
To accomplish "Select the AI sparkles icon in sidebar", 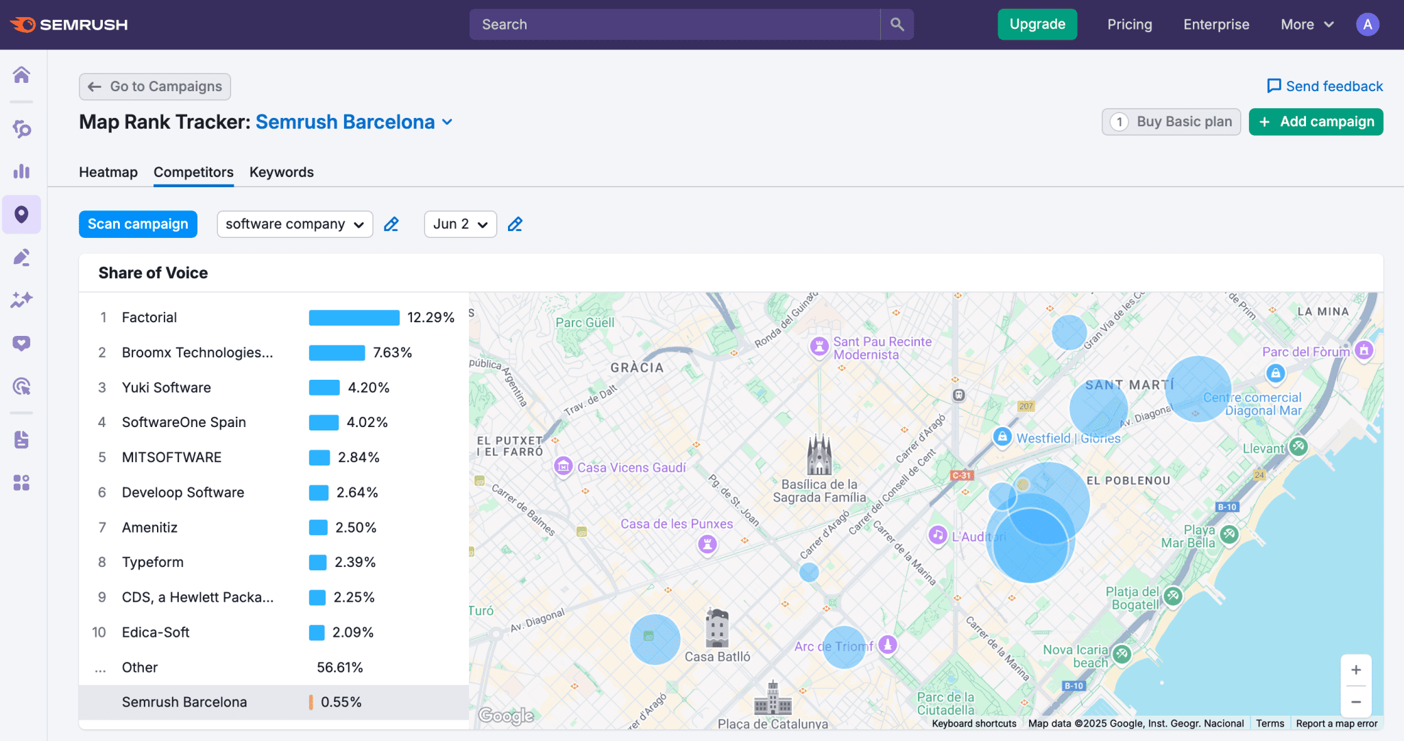I will click(21, 300).
